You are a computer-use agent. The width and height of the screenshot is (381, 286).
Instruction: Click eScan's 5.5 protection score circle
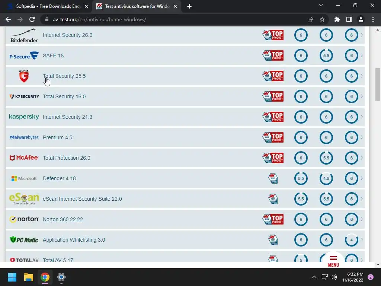click(x=301, y=199)
